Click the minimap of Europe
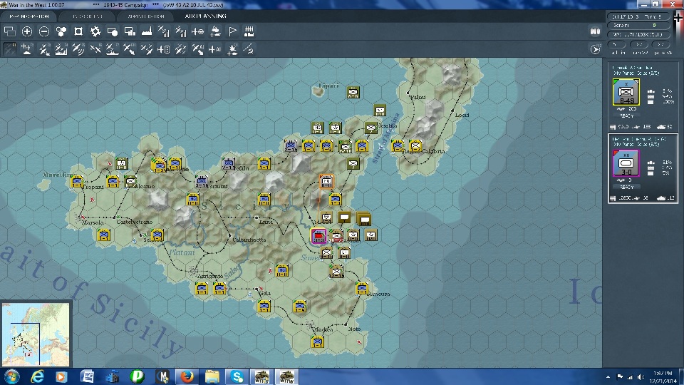Image resolution: width=684 pixels, height=385 pixels. tap(36, 334)
